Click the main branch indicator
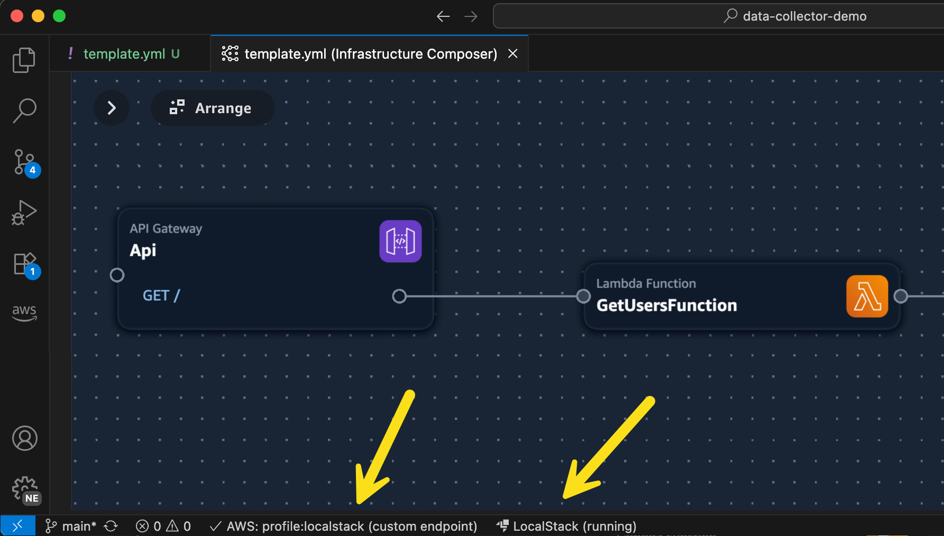944x536 pixels. [72, 526]
